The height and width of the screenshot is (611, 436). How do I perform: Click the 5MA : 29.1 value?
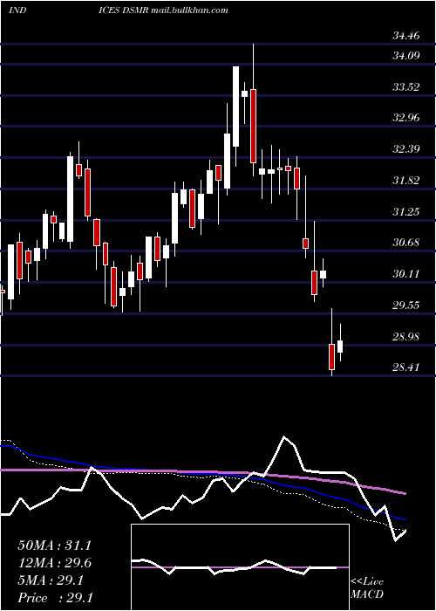(x=50, y=580)
